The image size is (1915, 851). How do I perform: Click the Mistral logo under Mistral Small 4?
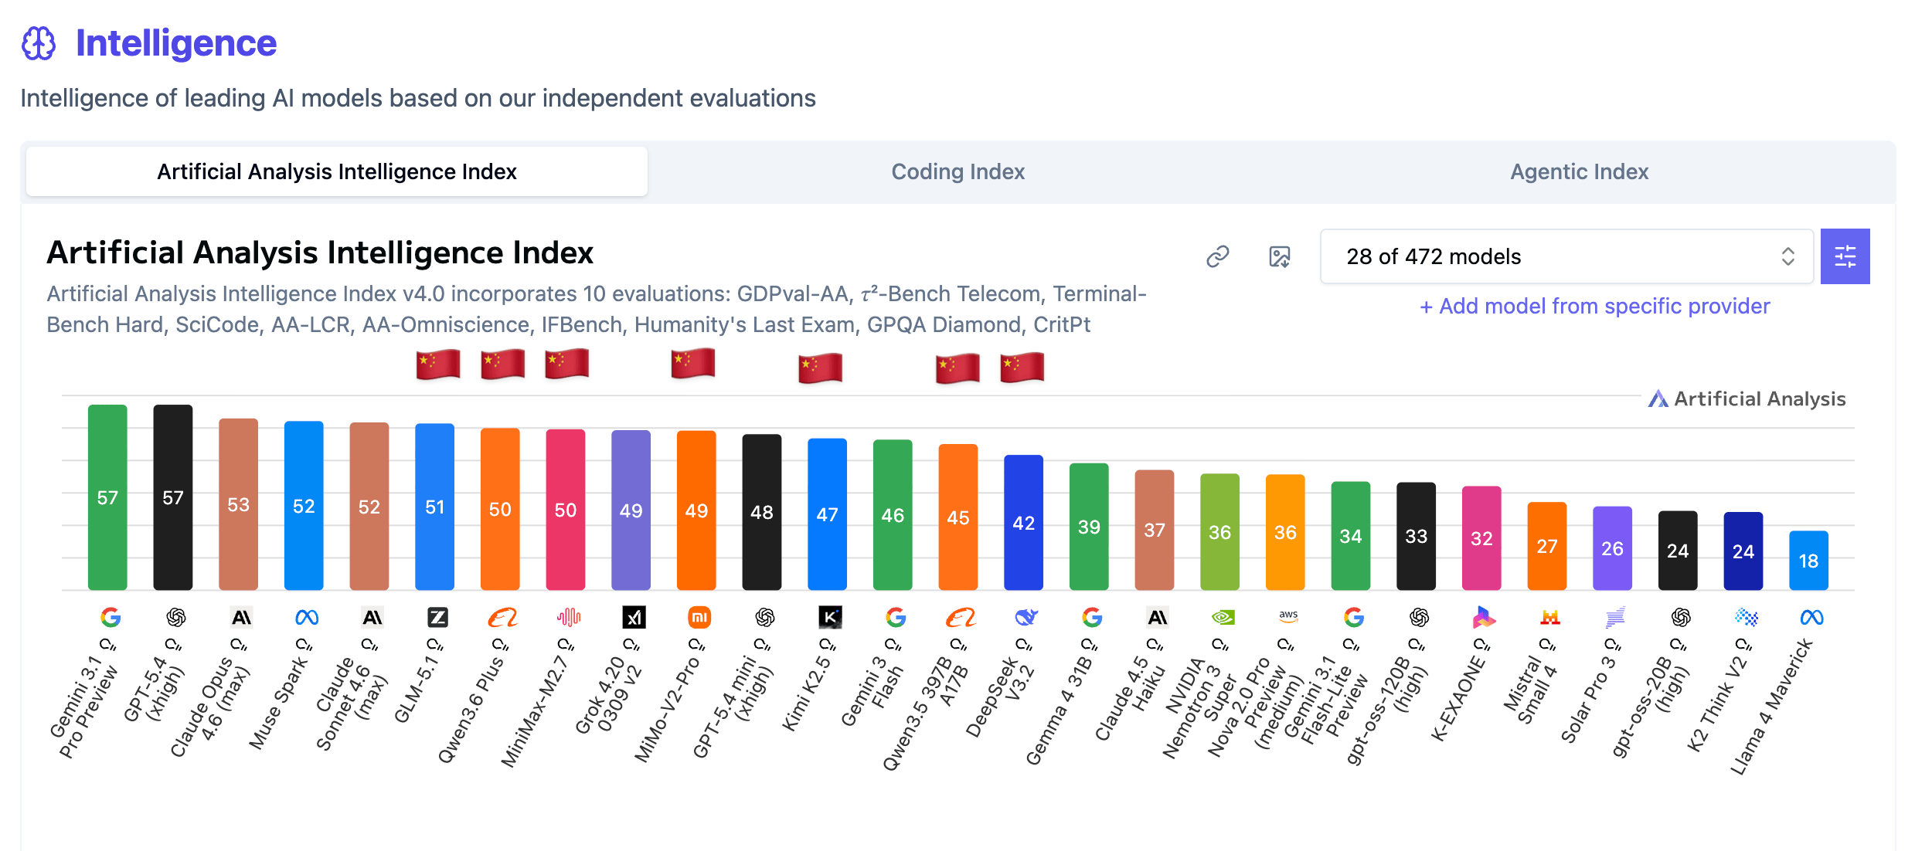click(x=1549, y=617)
